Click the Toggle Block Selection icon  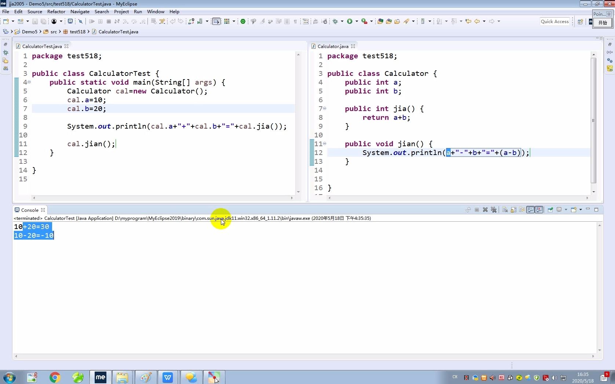[x=286, y=21]
